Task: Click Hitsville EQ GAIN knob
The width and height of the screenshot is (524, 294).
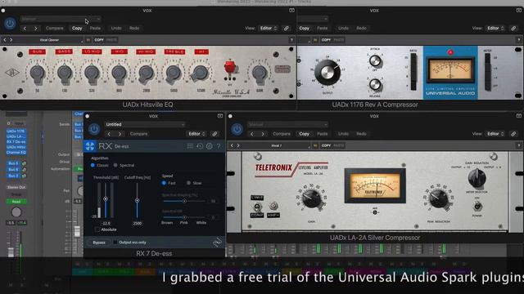Action: coord(260,73)
